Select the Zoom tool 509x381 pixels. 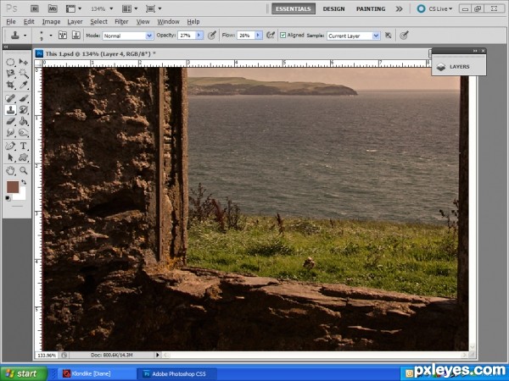click(x=23, y=170)
